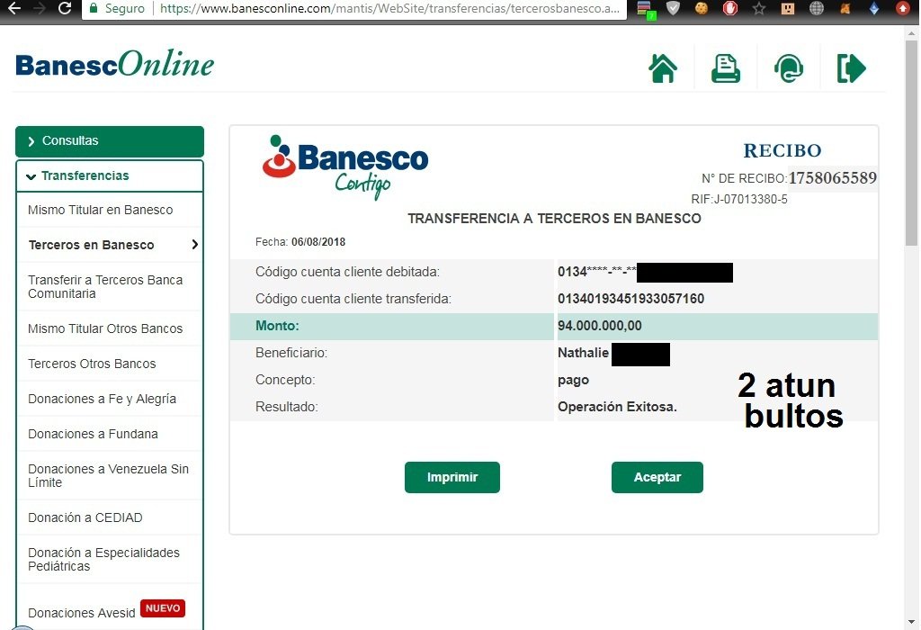Click the amount 94.000.000,00

(x=600, y=326)
